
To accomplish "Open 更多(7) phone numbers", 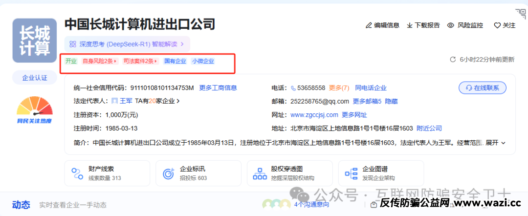I will [339, 88].
